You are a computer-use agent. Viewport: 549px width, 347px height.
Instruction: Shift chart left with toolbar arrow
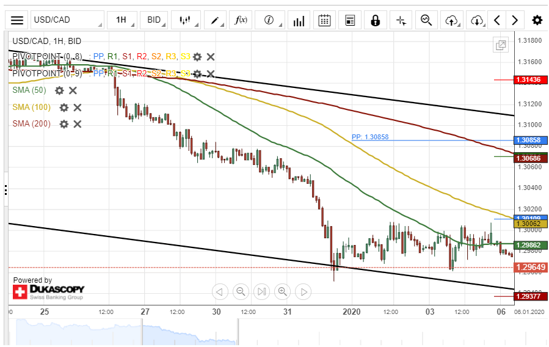497,20
